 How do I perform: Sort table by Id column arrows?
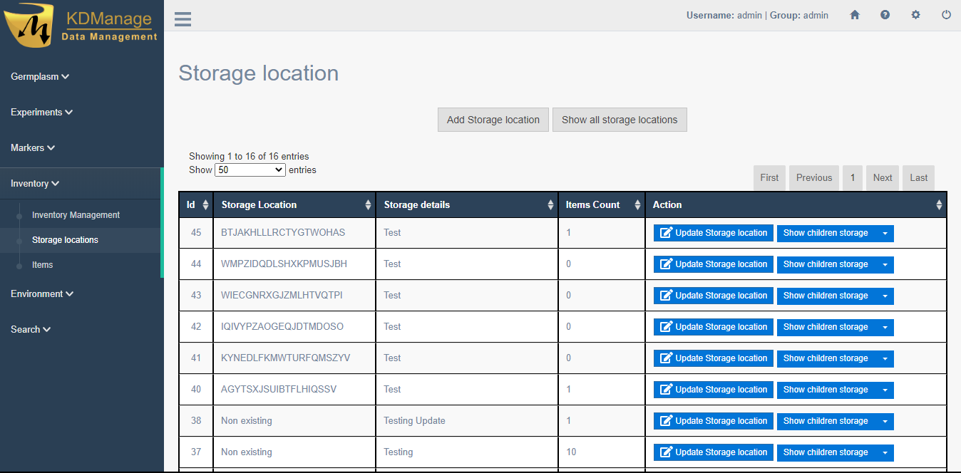tap(205, 205)
